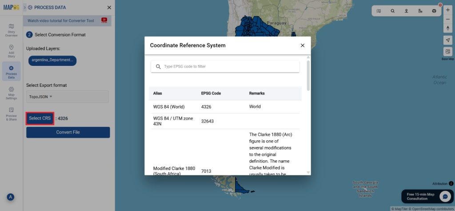
Task: Click the EPSG code filter field
Action: click(x=229, y=66)
